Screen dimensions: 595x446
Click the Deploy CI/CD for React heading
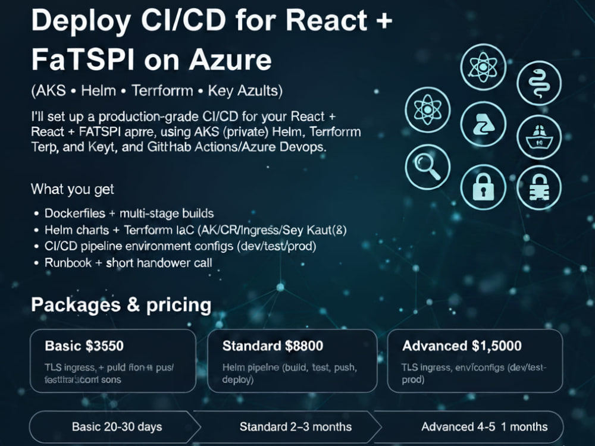(212, 20)
